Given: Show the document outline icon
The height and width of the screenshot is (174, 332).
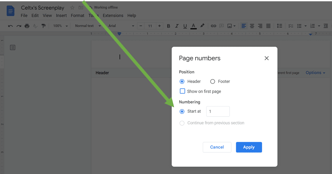Looking at the screenshot, I should tap(13, 48).
